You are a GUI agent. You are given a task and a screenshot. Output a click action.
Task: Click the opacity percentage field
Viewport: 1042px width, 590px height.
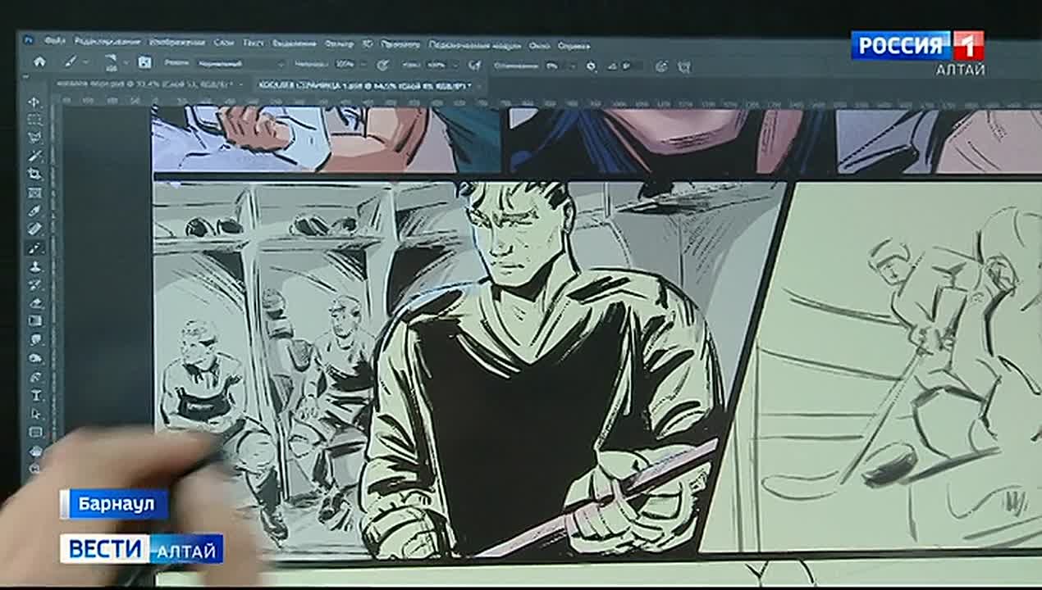pyautogui.click(x=345, y=64)
